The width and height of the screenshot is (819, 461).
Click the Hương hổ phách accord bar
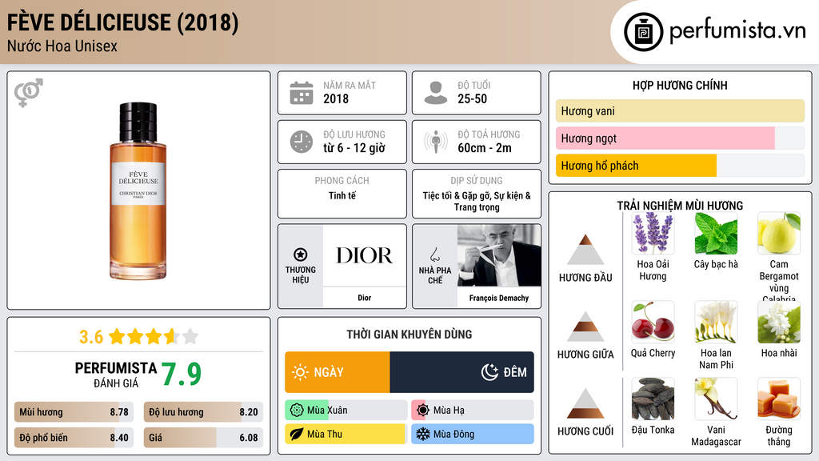tap(680, 166)
